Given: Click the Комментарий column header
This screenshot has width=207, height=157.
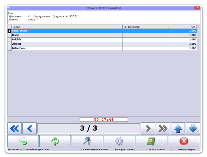Looking at the screenshot, I should (145, 27).
